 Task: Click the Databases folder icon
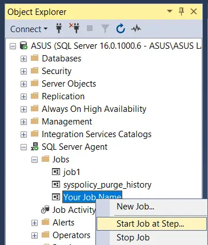35,58
